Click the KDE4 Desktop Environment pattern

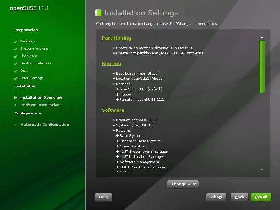pyautogui.click(x=142, y=167)
